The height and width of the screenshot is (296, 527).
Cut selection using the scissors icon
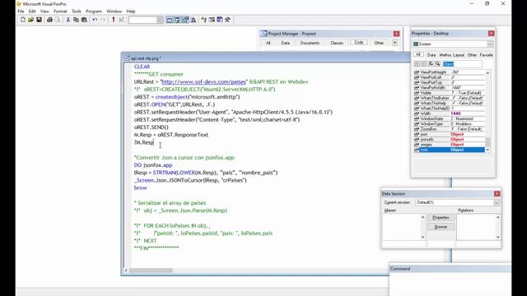coord(68,20)
